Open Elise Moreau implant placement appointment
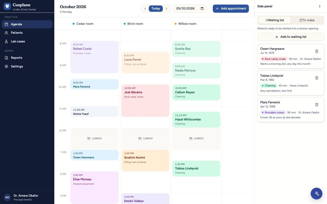 94,188
